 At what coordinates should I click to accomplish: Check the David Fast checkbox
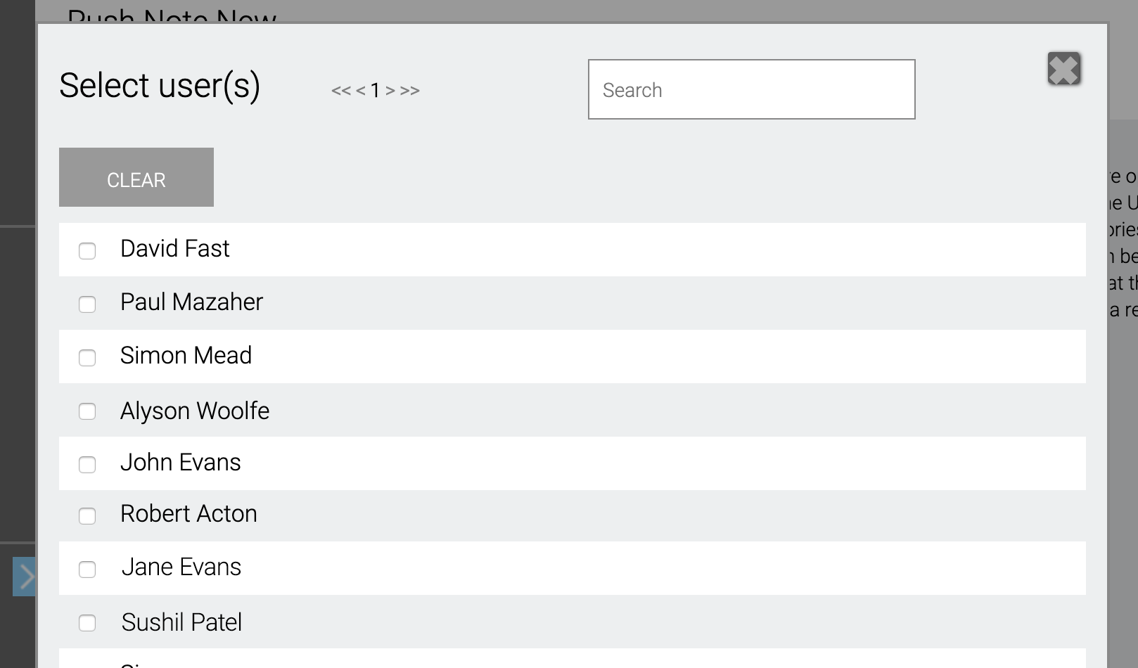(x=87, y=251)
